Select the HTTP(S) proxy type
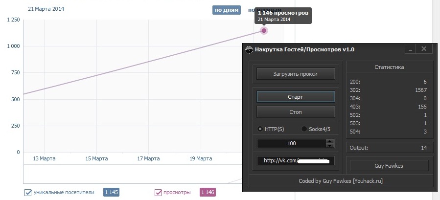Viewport: 440px width, 200px height. (260, 129)
